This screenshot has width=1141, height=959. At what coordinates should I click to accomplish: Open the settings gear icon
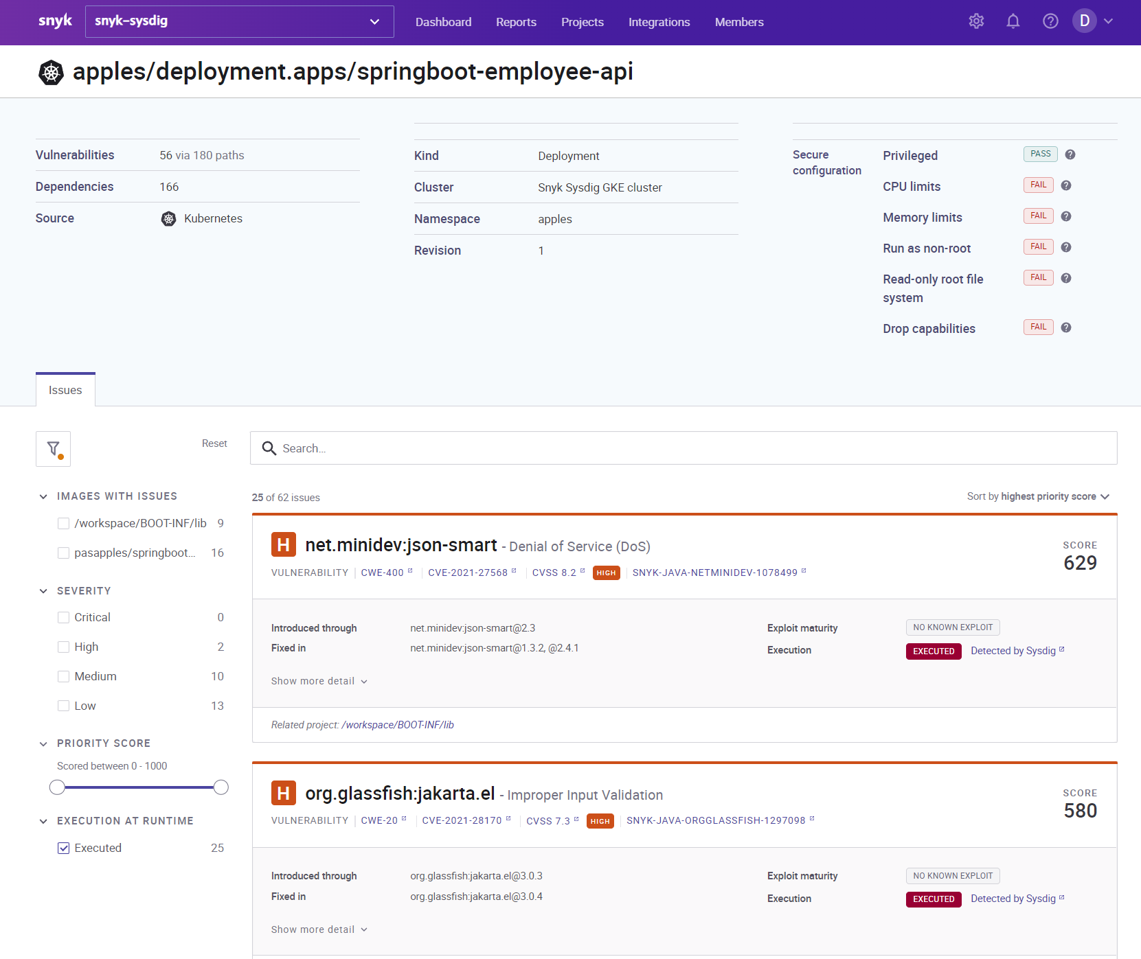[x=976, y=21]
